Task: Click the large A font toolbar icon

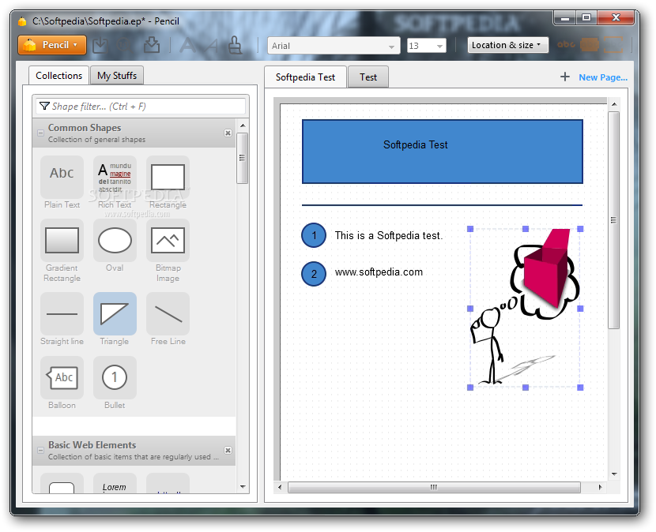Action: coord(187,45)
